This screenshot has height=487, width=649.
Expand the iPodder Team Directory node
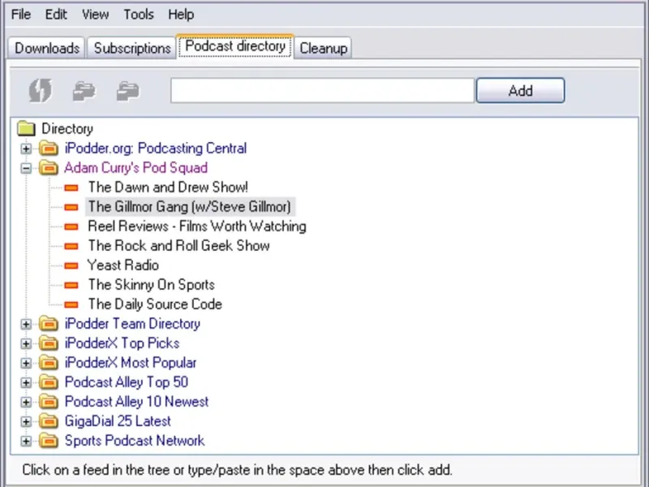click(x=26, y=324)
